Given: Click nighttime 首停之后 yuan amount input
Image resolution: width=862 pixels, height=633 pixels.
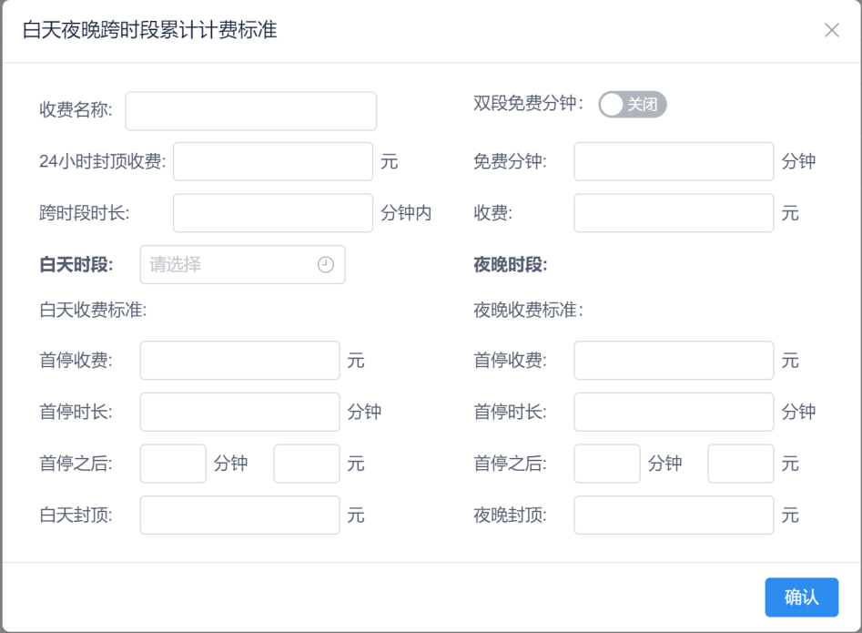Looking at the screenshot, I should tap(741, 464).
